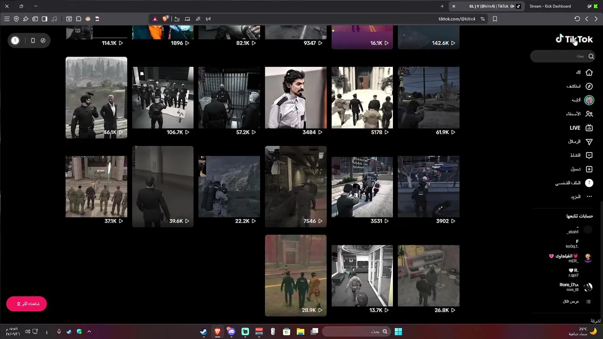Open the browser hamburger menu
This screenshot has height=339, width=603.
pos(7,19)
